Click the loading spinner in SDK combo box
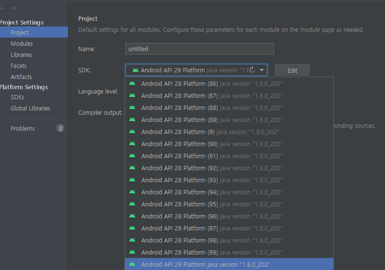 (252, 70)
